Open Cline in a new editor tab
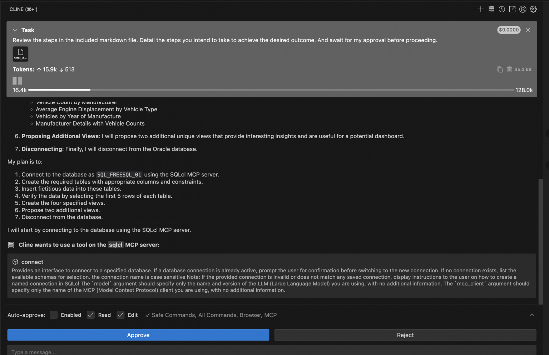The height and width of the screenshot is (355, 549). (x=512, y=9)
